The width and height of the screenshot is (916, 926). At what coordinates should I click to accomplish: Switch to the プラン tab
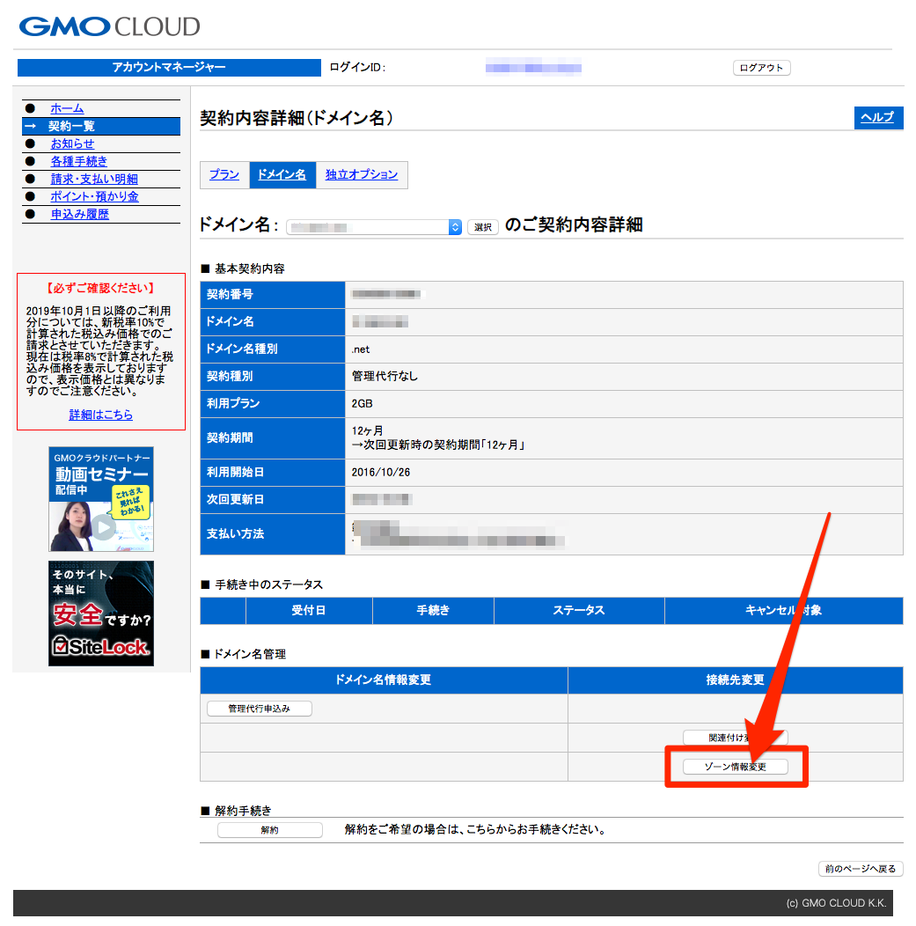[224, 174]
